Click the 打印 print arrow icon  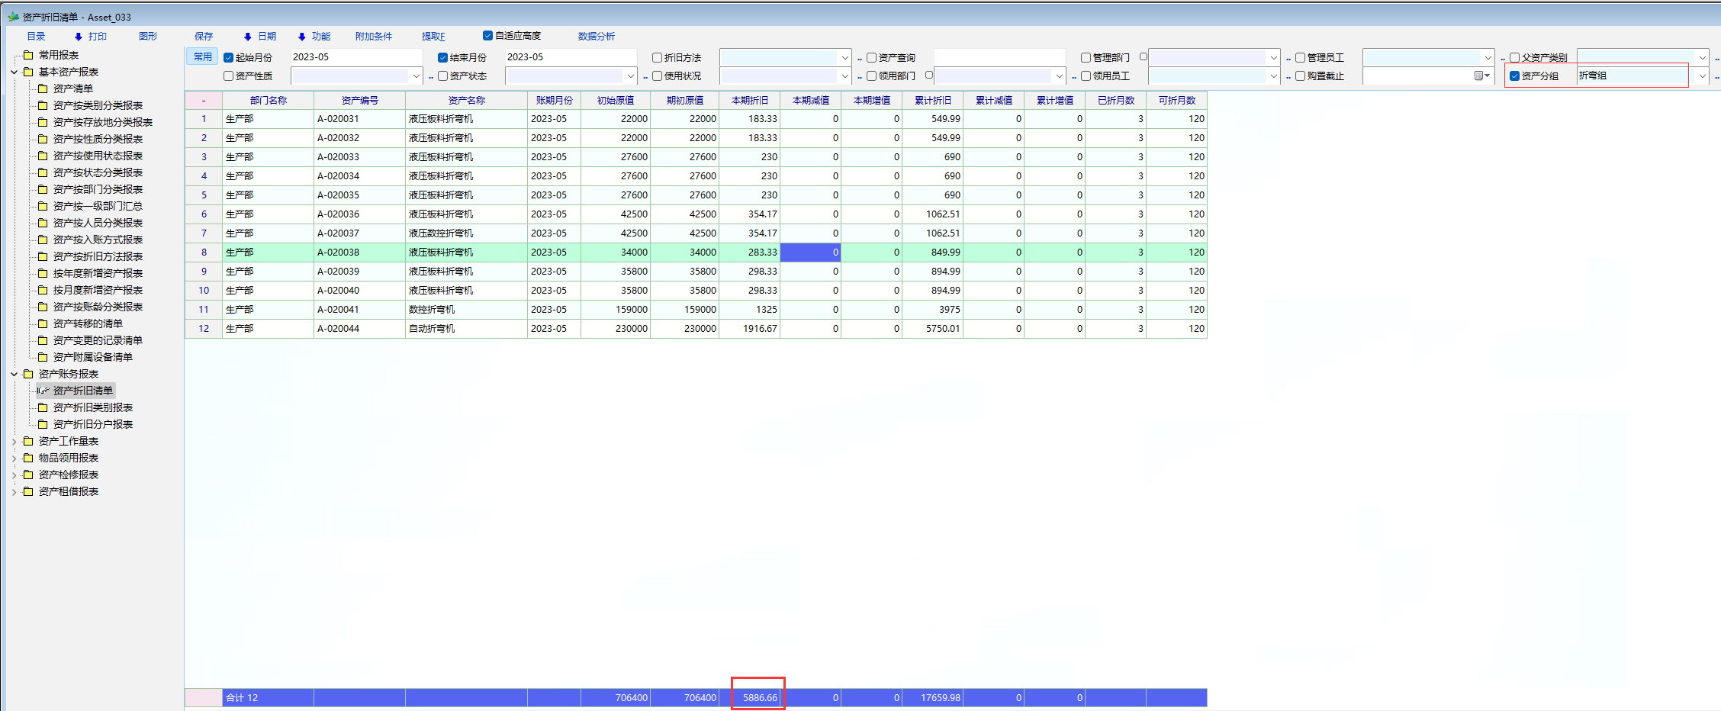78,37
